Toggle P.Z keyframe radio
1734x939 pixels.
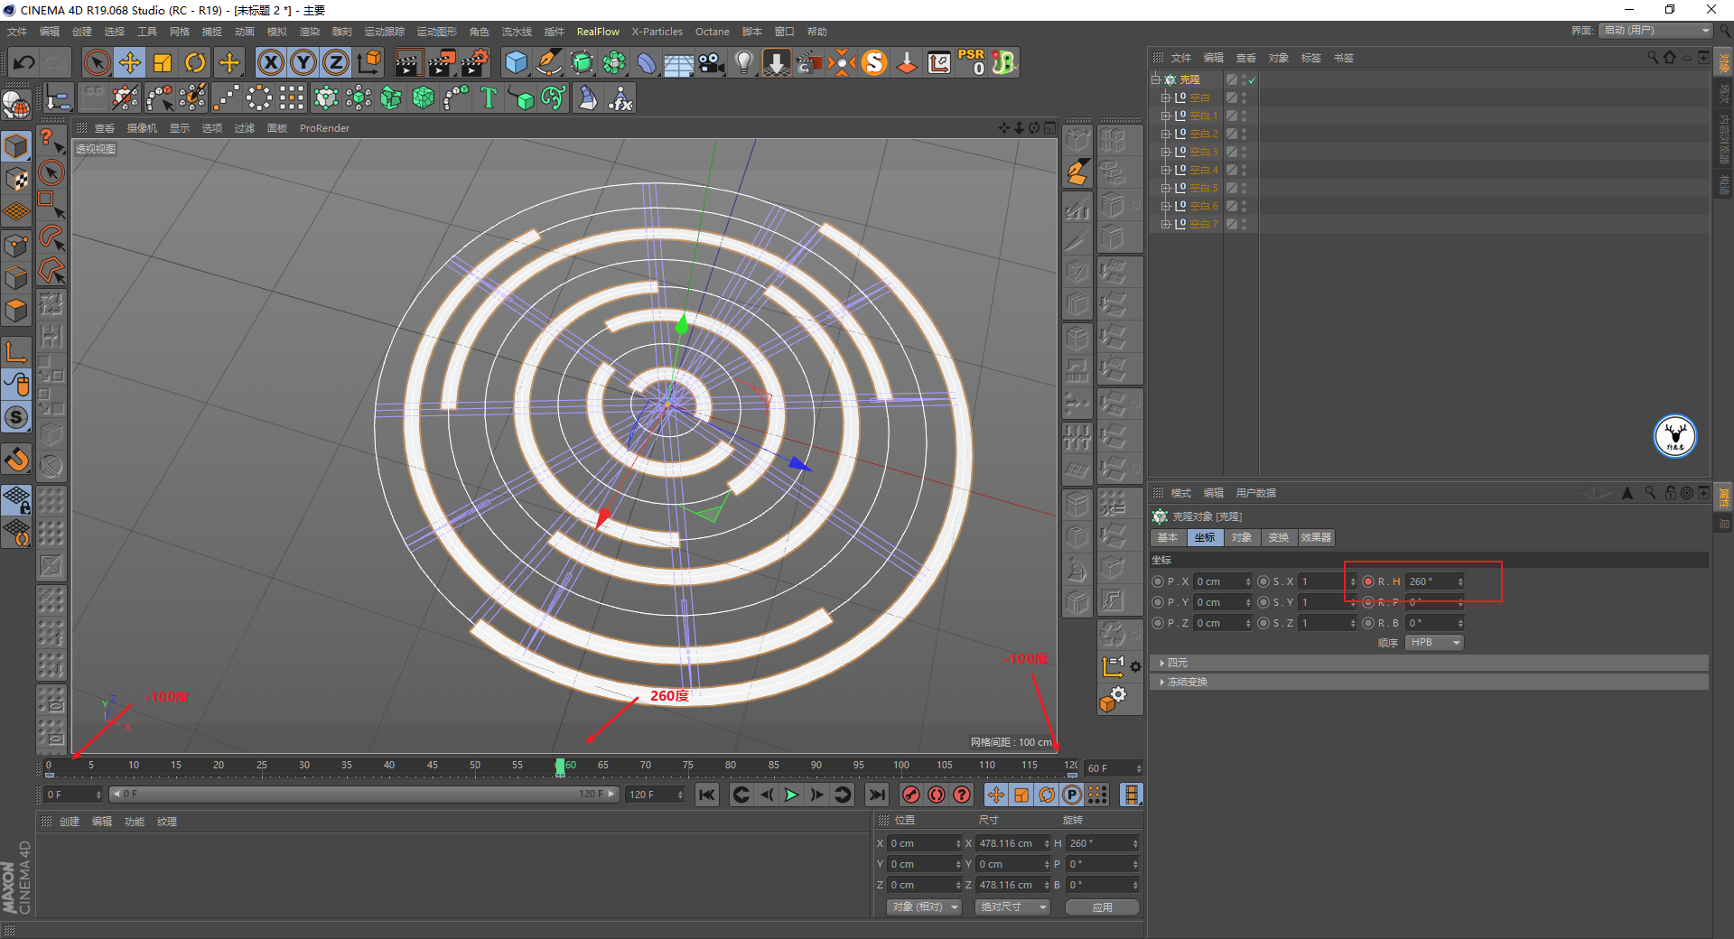coord(1158,623)
